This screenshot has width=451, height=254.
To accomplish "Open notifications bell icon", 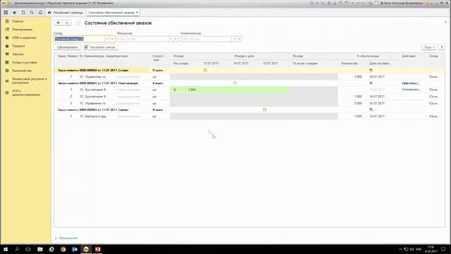I will click(40, 13).
